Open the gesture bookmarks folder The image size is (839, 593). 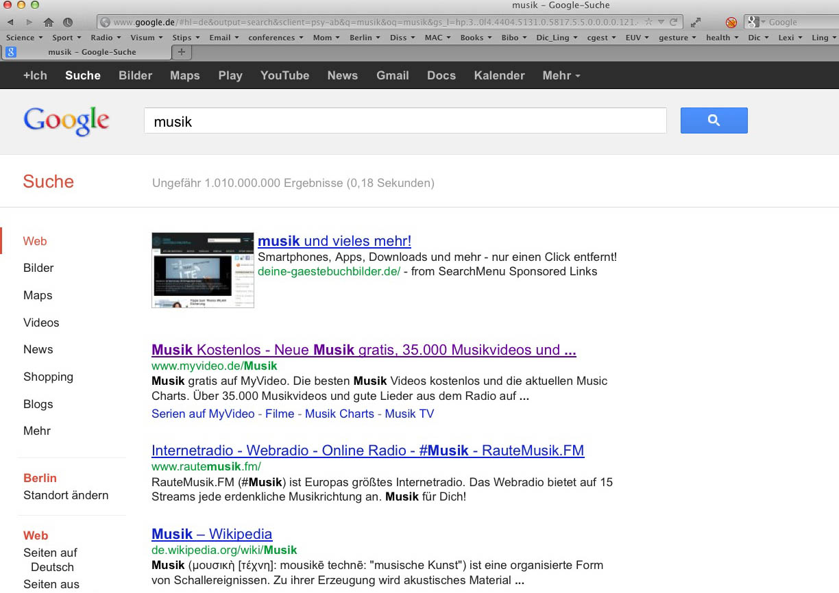pos(678,38)
